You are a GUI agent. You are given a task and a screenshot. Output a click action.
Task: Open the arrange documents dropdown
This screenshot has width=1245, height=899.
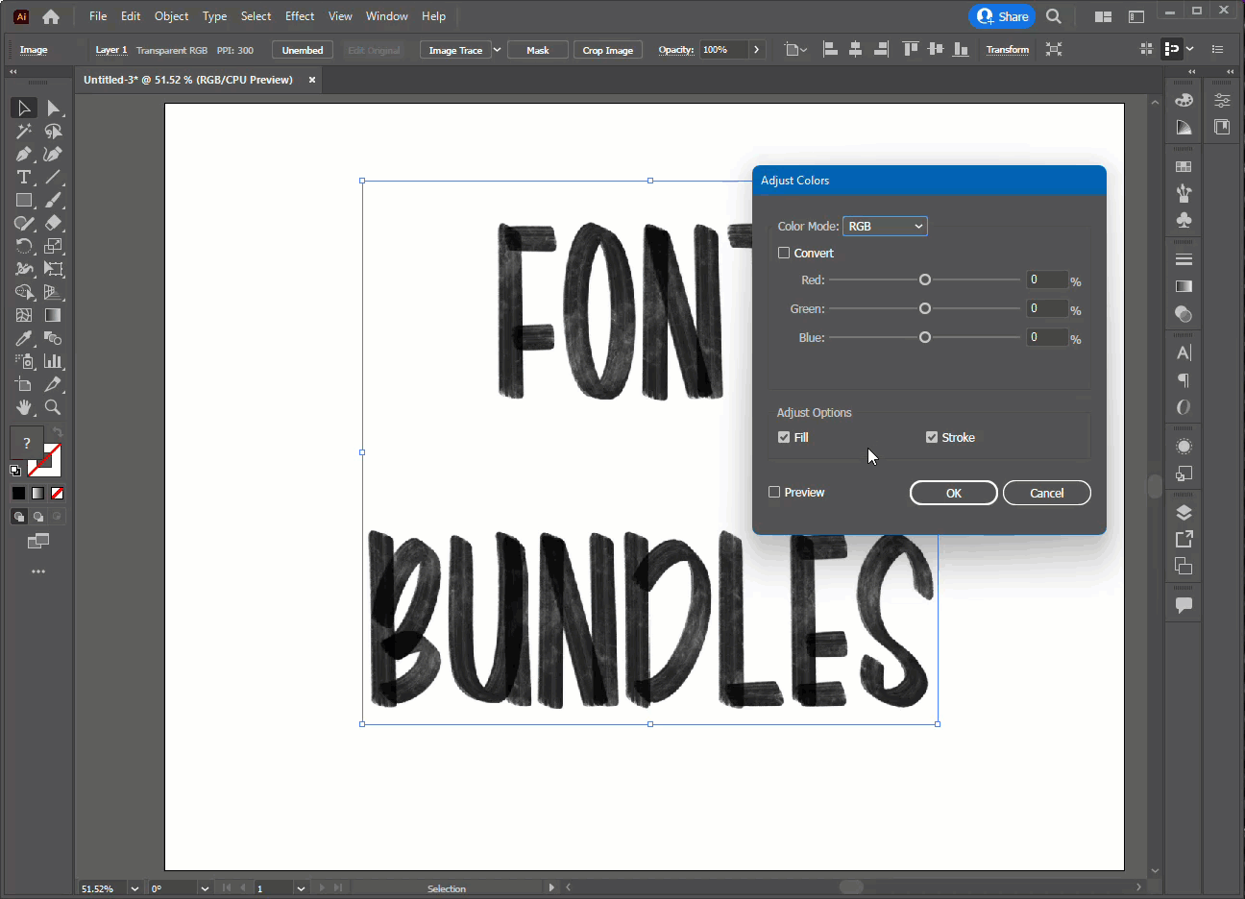pos(1103,16)
